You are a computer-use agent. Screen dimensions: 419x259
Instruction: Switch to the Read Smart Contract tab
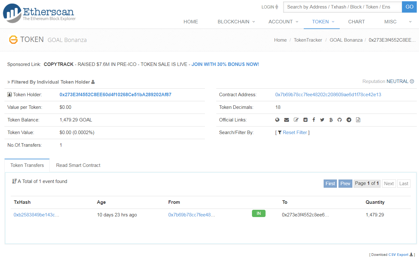78,165
